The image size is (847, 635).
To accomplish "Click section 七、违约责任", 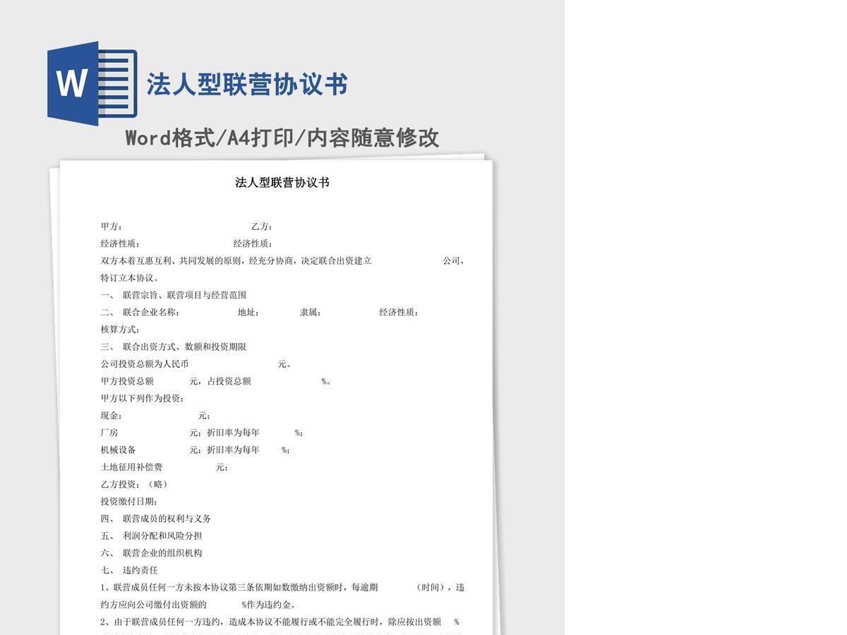I will (129, 570).
